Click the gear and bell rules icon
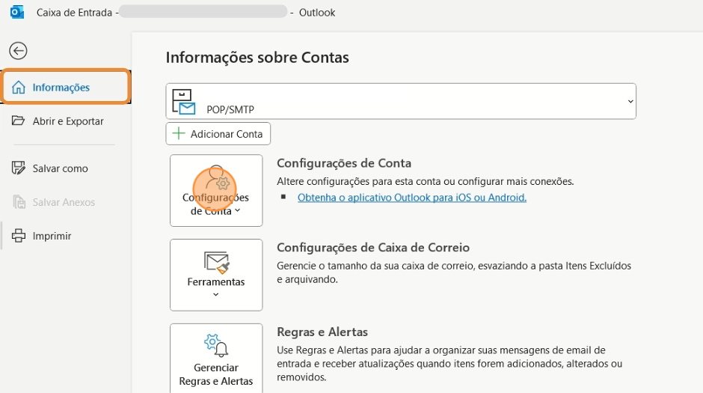 (216, 346)
